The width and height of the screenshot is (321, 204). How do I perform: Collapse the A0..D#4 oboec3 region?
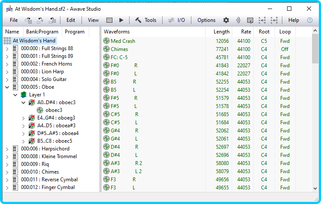(x=23, y=102)
